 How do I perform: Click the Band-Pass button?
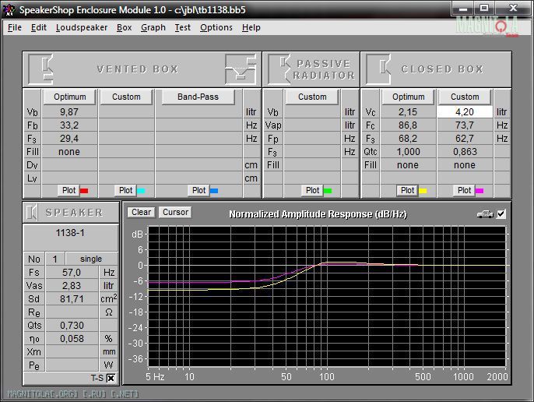tap(198, 97)
